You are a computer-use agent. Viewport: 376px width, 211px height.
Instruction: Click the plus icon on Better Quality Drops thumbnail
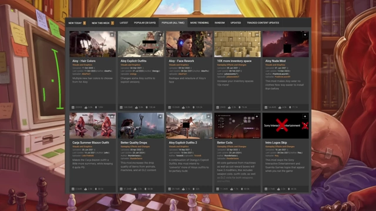(160, 117)
